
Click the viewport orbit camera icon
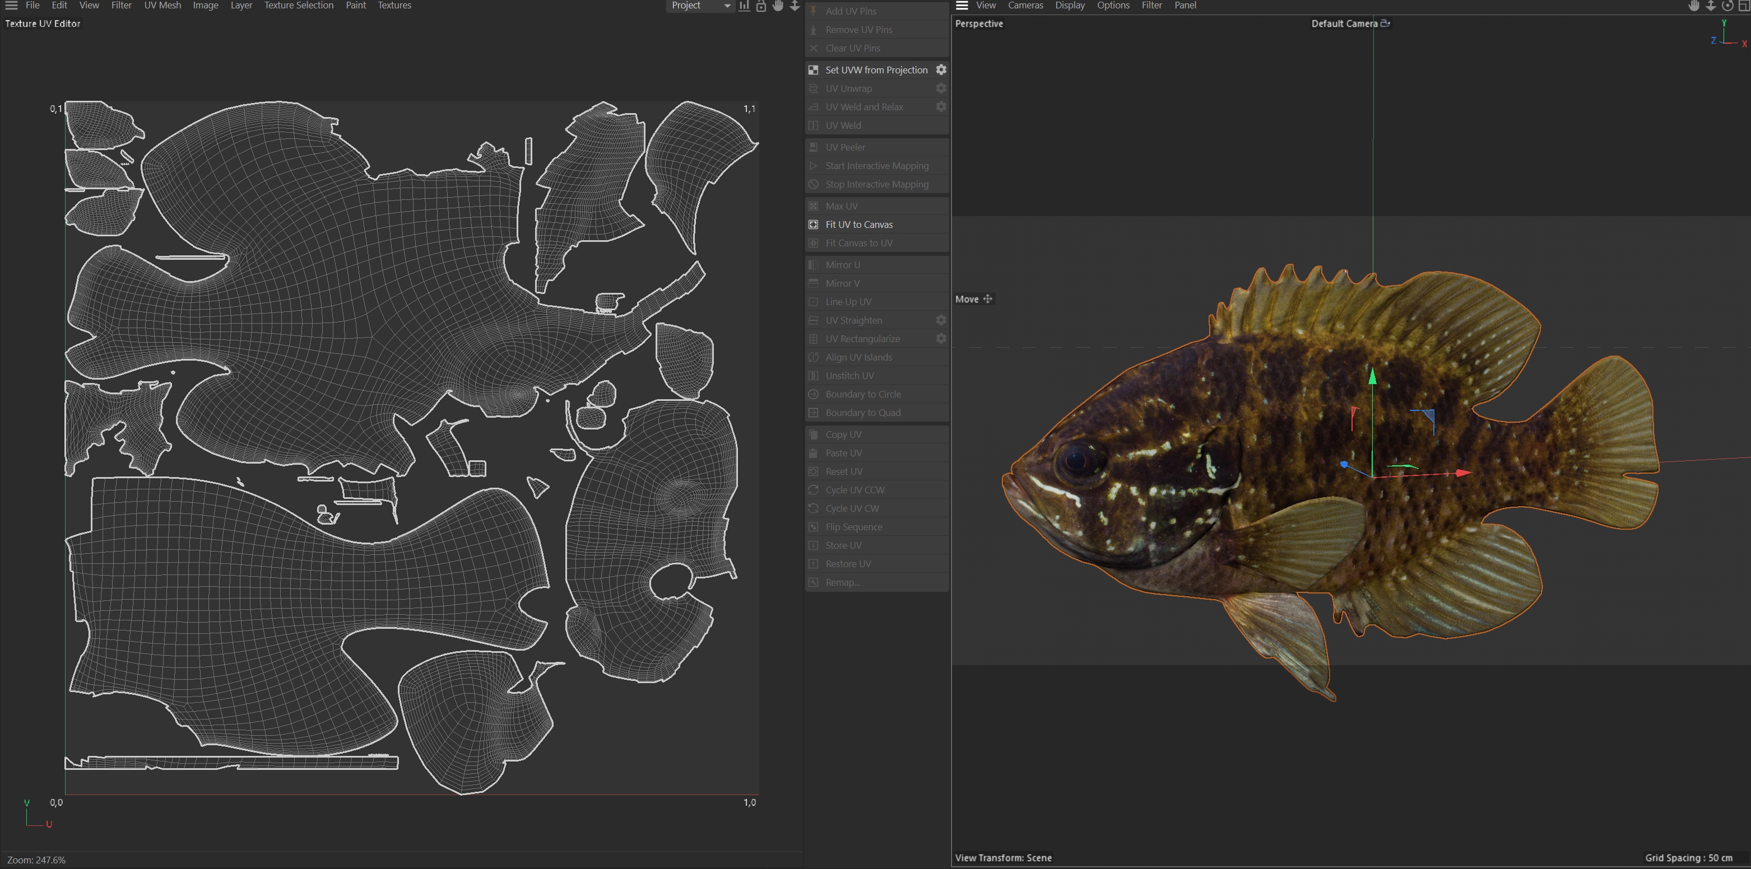(x=1727, y=6)
